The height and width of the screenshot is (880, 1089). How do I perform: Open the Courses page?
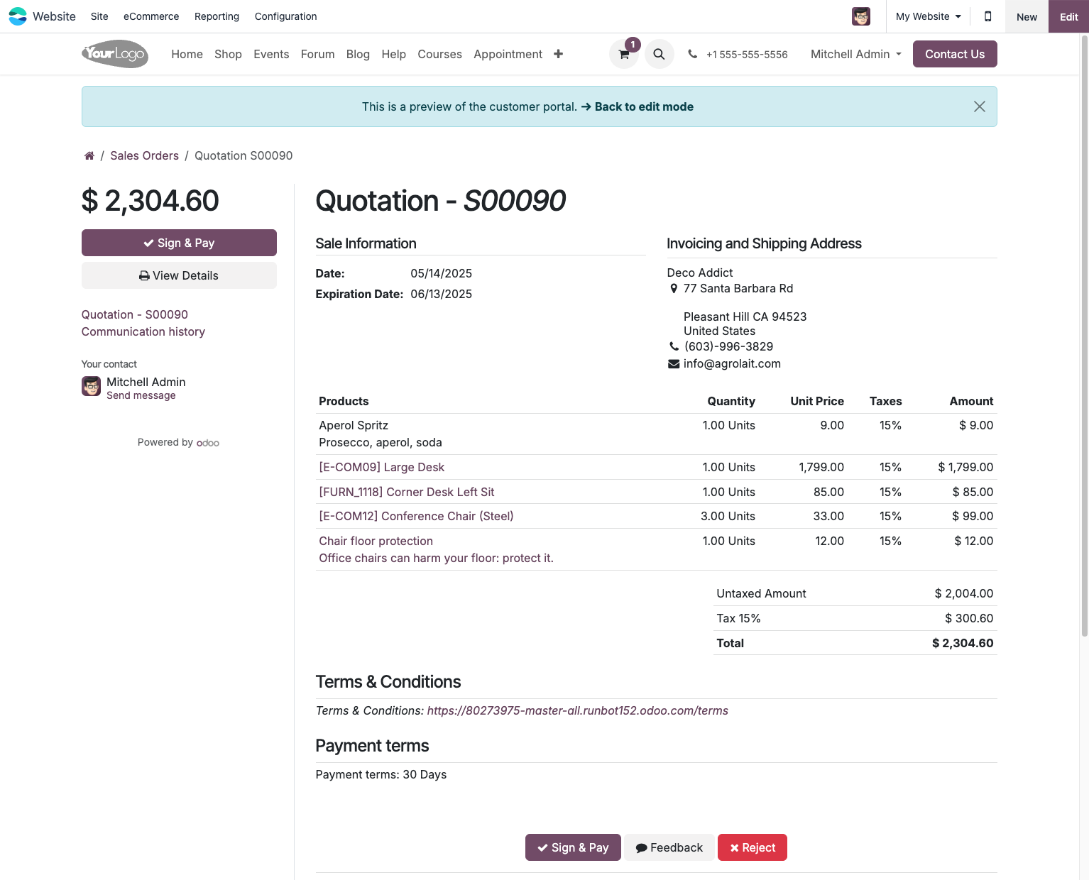coord(439,54)
